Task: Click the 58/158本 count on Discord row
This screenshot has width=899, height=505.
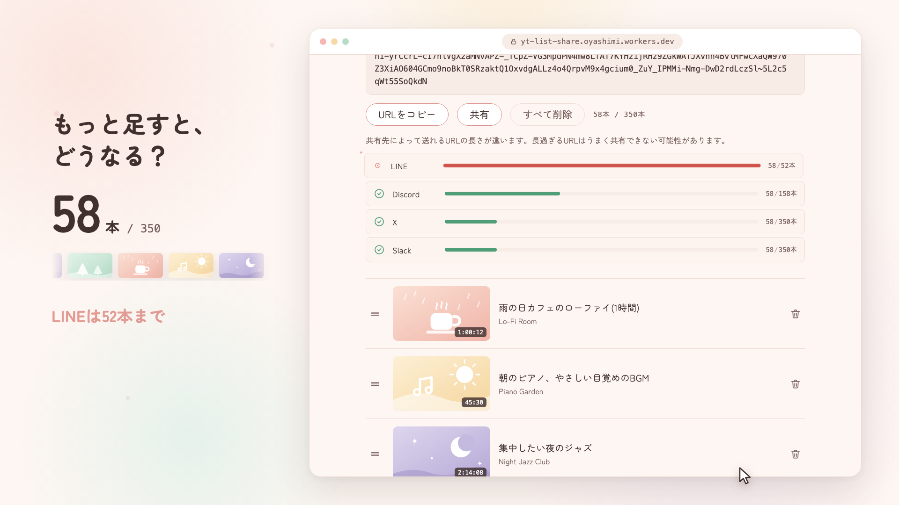Action: 781,194
